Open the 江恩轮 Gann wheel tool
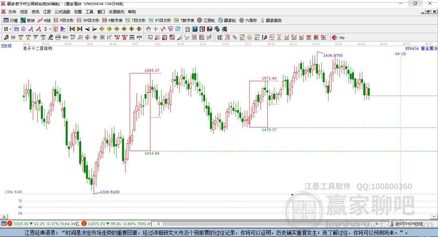Viewport: 438px width, 237px height. tap(206, 21)
